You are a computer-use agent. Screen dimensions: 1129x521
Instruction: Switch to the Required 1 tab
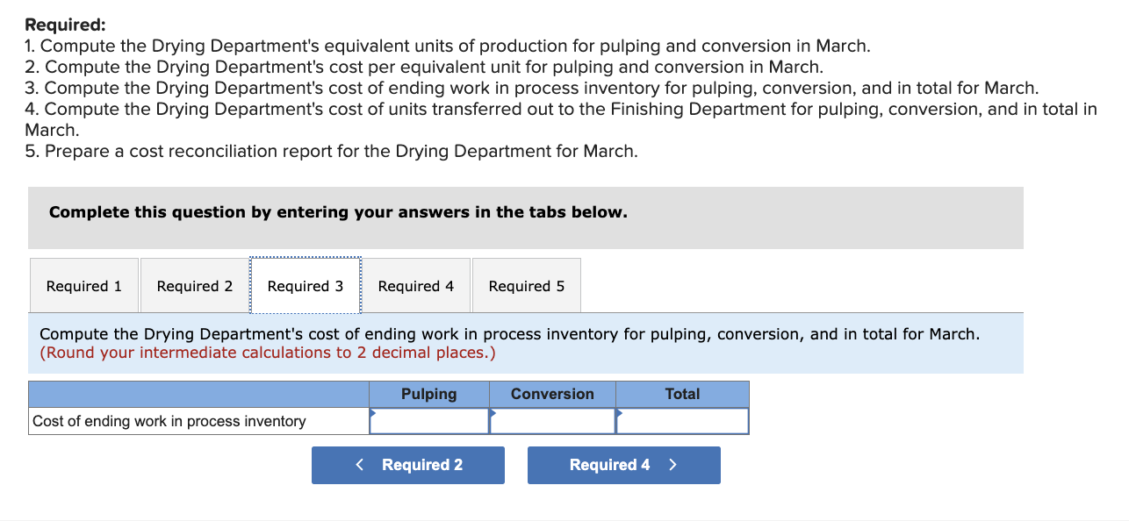83,285
